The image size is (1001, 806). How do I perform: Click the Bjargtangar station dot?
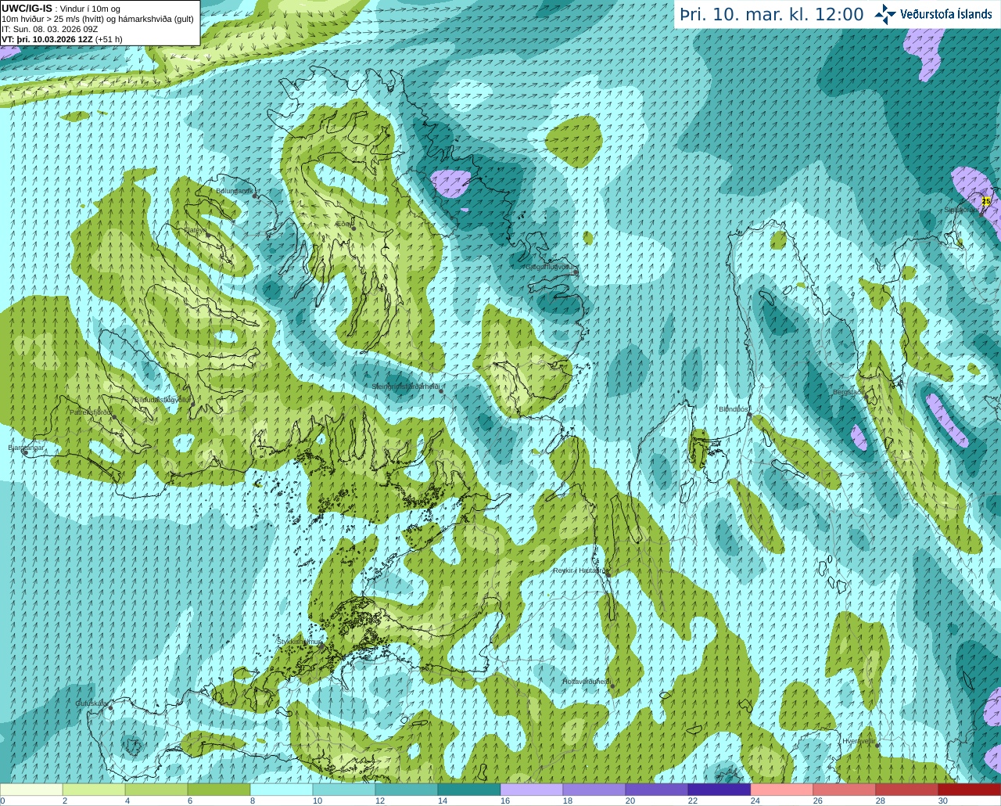pos(25,453)
